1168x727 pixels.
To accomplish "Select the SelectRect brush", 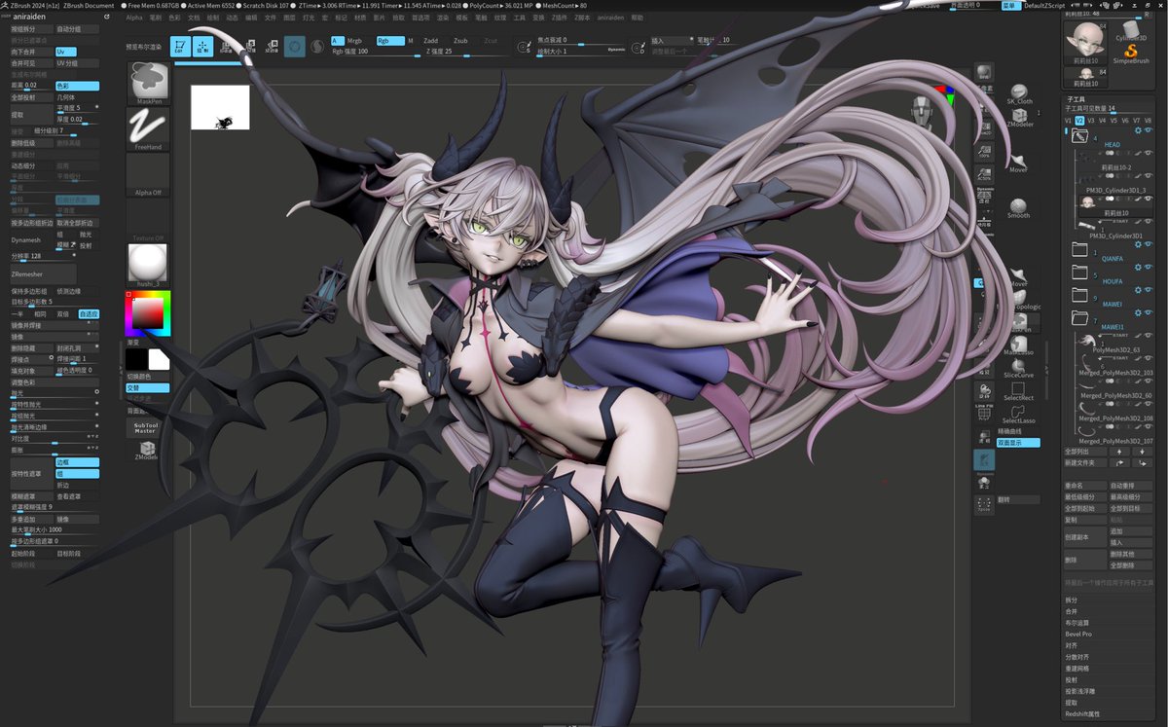I will (x=1018, y=390).
